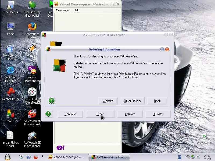This screenshot has width=215, height=161.
Task: Open AVG 7.1 desktop icon
Action: [10, 116]
